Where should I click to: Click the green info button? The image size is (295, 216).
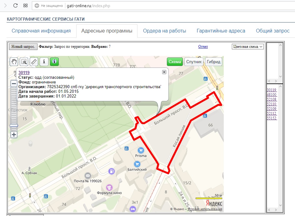tap(54, 62)
